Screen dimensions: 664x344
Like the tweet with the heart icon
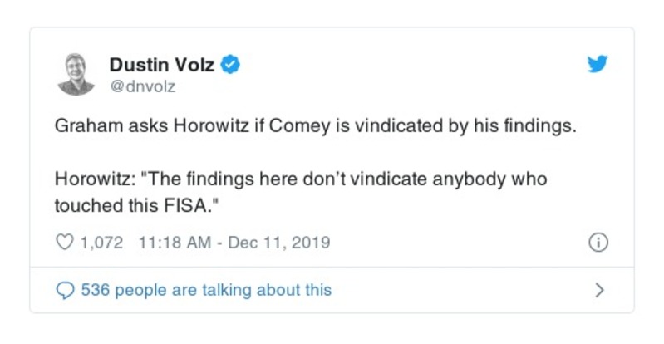point(64,243)
